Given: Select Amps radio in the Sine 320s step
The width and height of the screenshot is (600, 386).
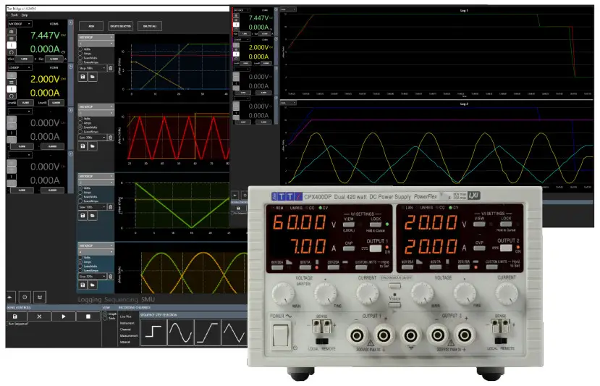Looking at the screenshot, I should [x=81, y=262].
